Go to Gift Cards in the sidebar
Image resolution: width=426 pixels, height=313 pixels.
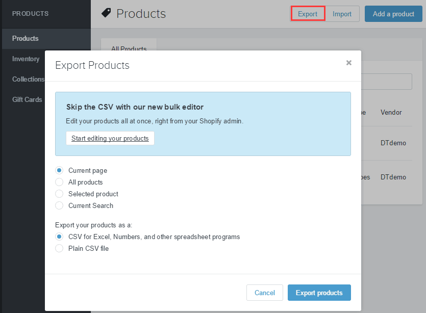27,100
